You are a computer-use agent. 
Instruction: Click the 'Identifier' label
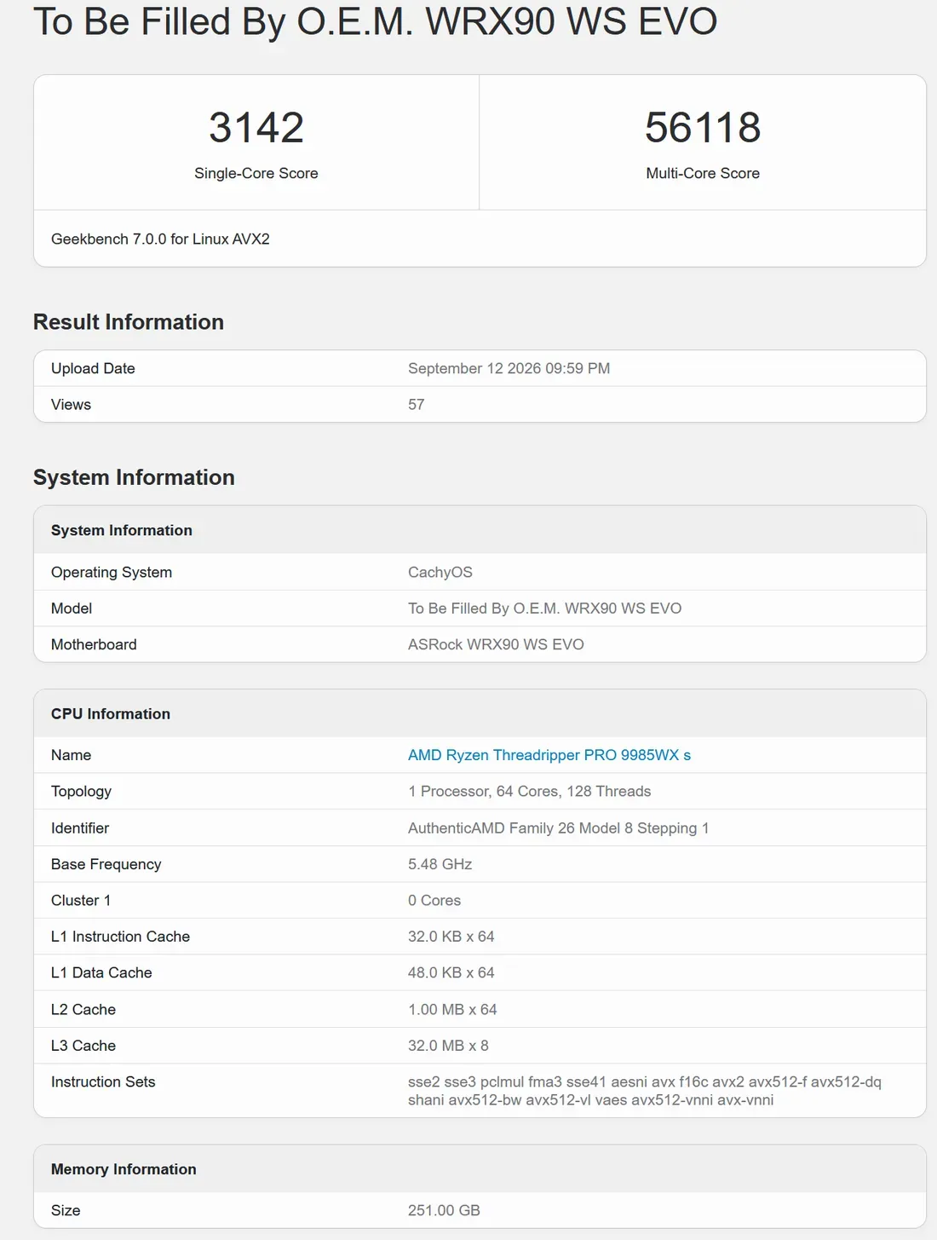click(x=80, y=828)
